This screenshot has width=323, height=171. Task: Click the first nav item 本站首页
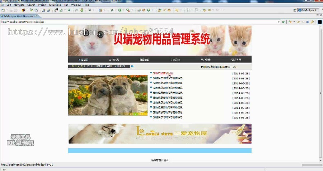pyautogui.click(x=83, y=60)
